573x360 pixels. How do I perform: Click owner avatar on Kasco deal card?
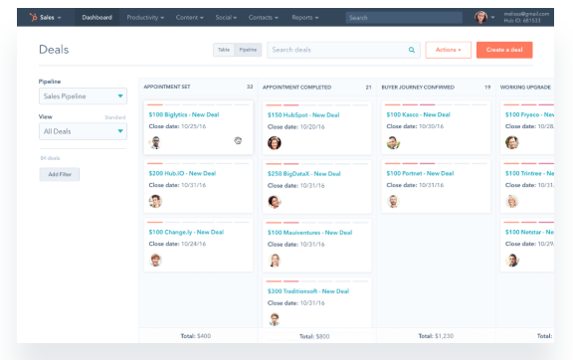coord(393,142)
